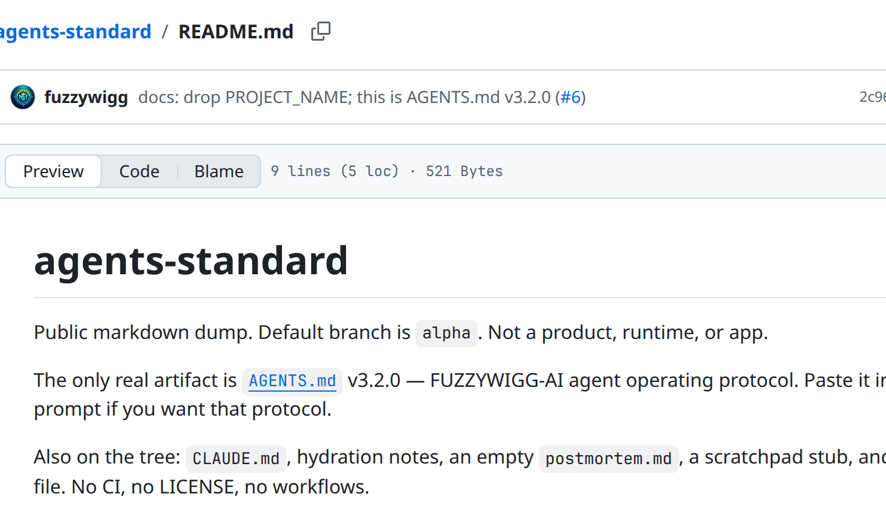
Task: Click the 'No CI, no LICENSE' sentence
Action: point(220,487)
